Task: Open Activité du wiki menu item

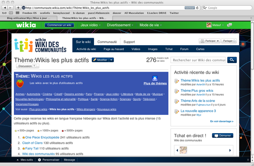Action: coord(86,49)
